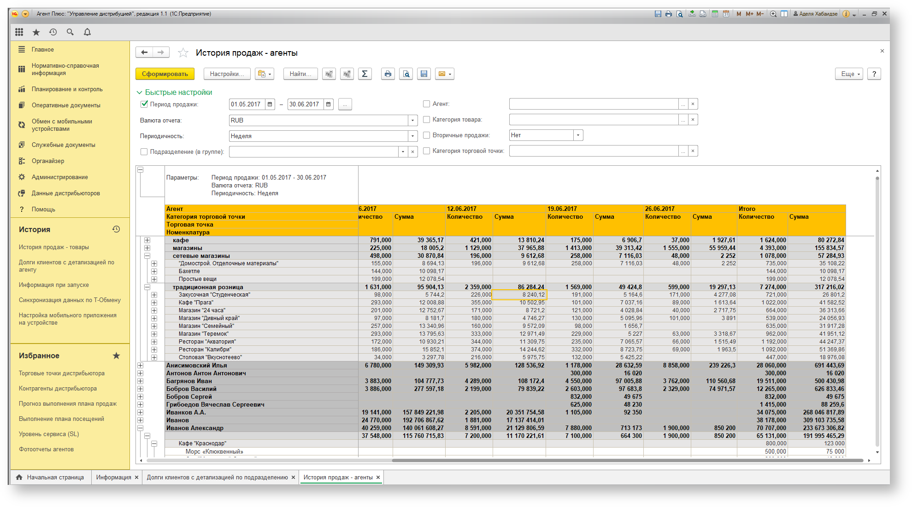Click help question mark button
912x507 pixels.
(x=874, y=74)
